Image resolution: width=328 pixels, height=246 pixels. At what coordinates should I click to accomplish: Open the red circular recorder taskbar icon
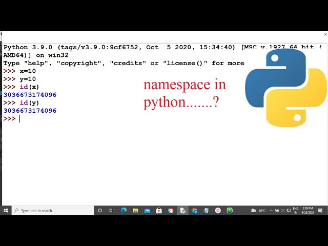tap(218, 211)
